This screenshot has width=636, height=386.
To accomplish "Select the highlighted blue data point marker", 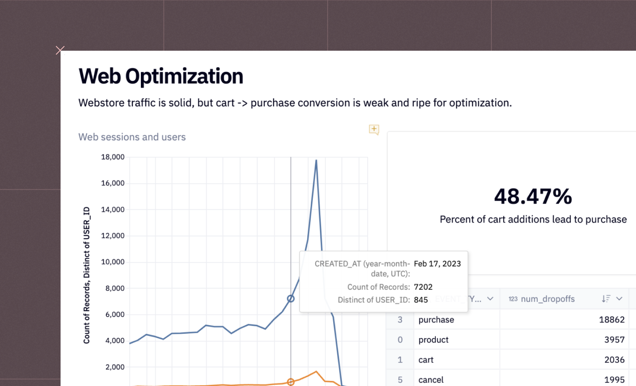I will pyautogui.click(x=290, y=299).
